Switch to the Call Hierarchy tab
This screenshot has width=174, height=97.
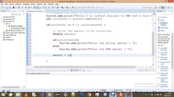(x=63, y=71)
